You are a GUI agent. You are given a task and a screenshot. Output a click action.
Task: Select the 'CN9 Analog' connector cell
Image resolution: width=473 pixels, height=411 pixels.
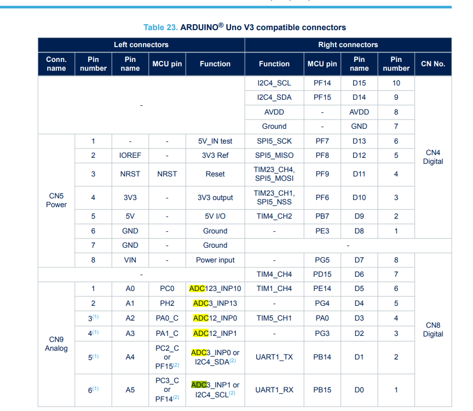tap(56, 344)
